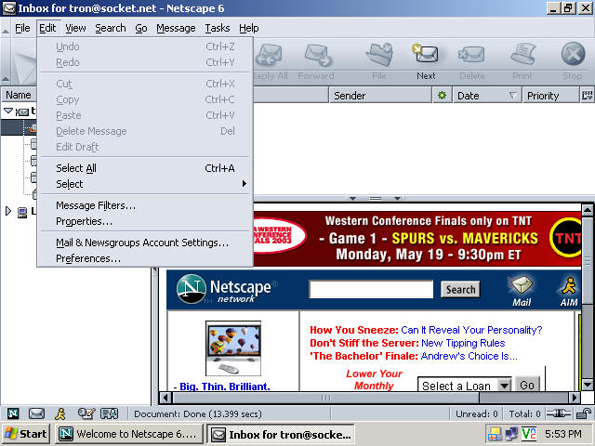Click the Netscape search input field
This screenshot has height=446, width=595.
pos(371,289)
